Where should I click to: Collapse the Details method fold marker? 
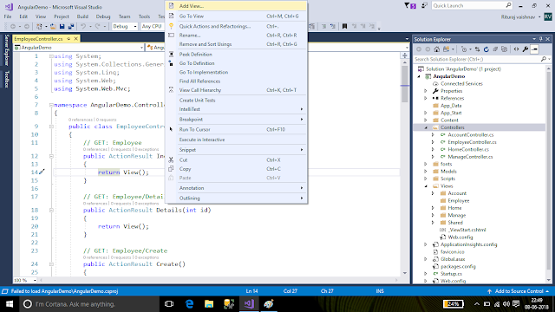point(51,210)
